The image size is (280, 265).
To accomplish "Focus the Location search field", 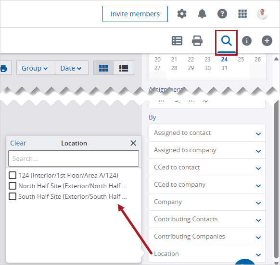I will click(x=74, y=158).
